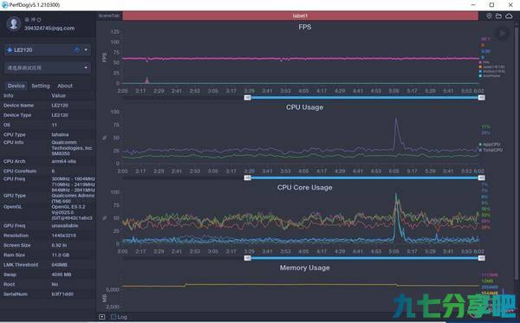Toggle the AppCPU legend in CPU Usage

click(x=490, y=145)
